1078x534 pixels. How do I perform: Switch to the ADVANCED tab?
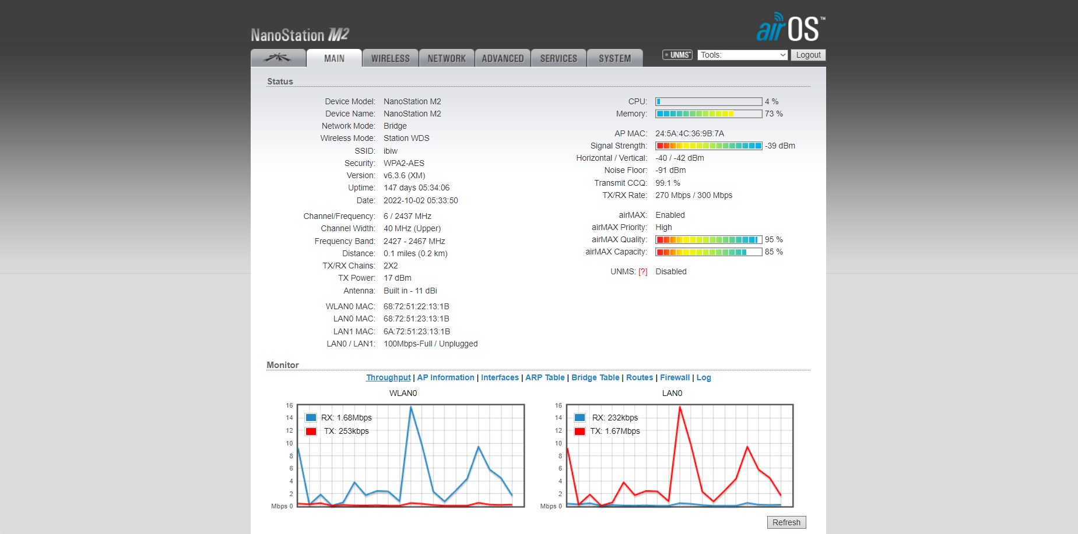tap(503, 58)
